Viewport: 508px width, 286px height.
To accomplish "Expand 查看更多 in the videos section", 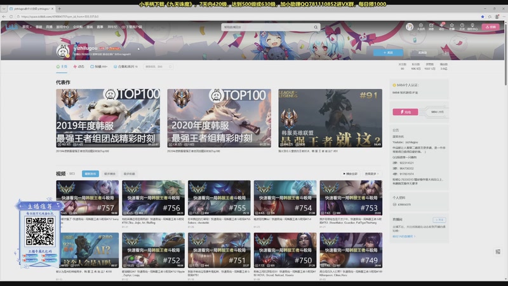I will pyautogui.click(x=371, y=174).
